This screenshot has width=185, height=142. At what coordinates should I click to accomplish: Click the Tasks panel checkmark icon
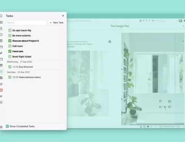1,72
